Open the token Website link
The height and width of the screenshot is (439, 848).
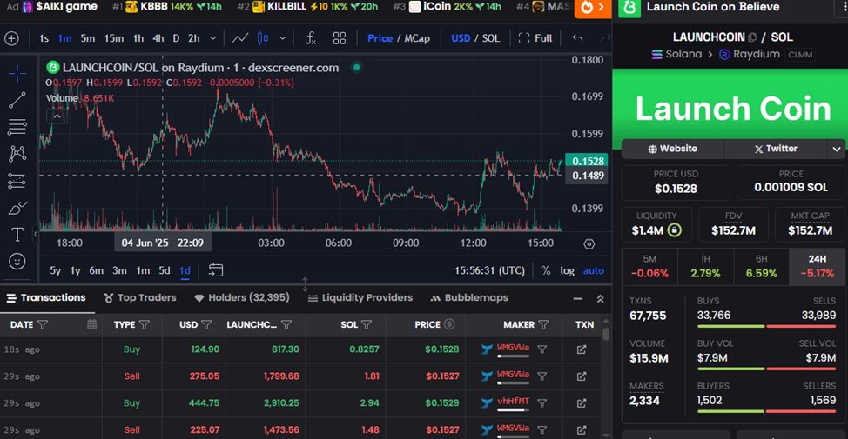click(673, 149)
